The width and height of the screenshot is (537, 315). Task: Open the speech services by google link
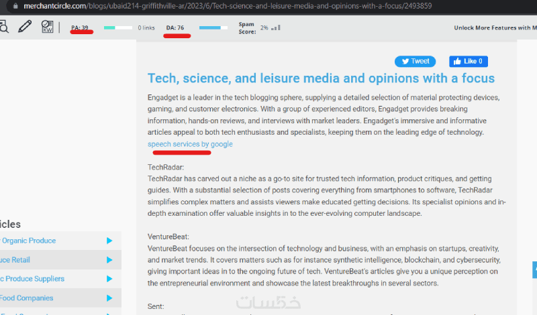[190, 144]
